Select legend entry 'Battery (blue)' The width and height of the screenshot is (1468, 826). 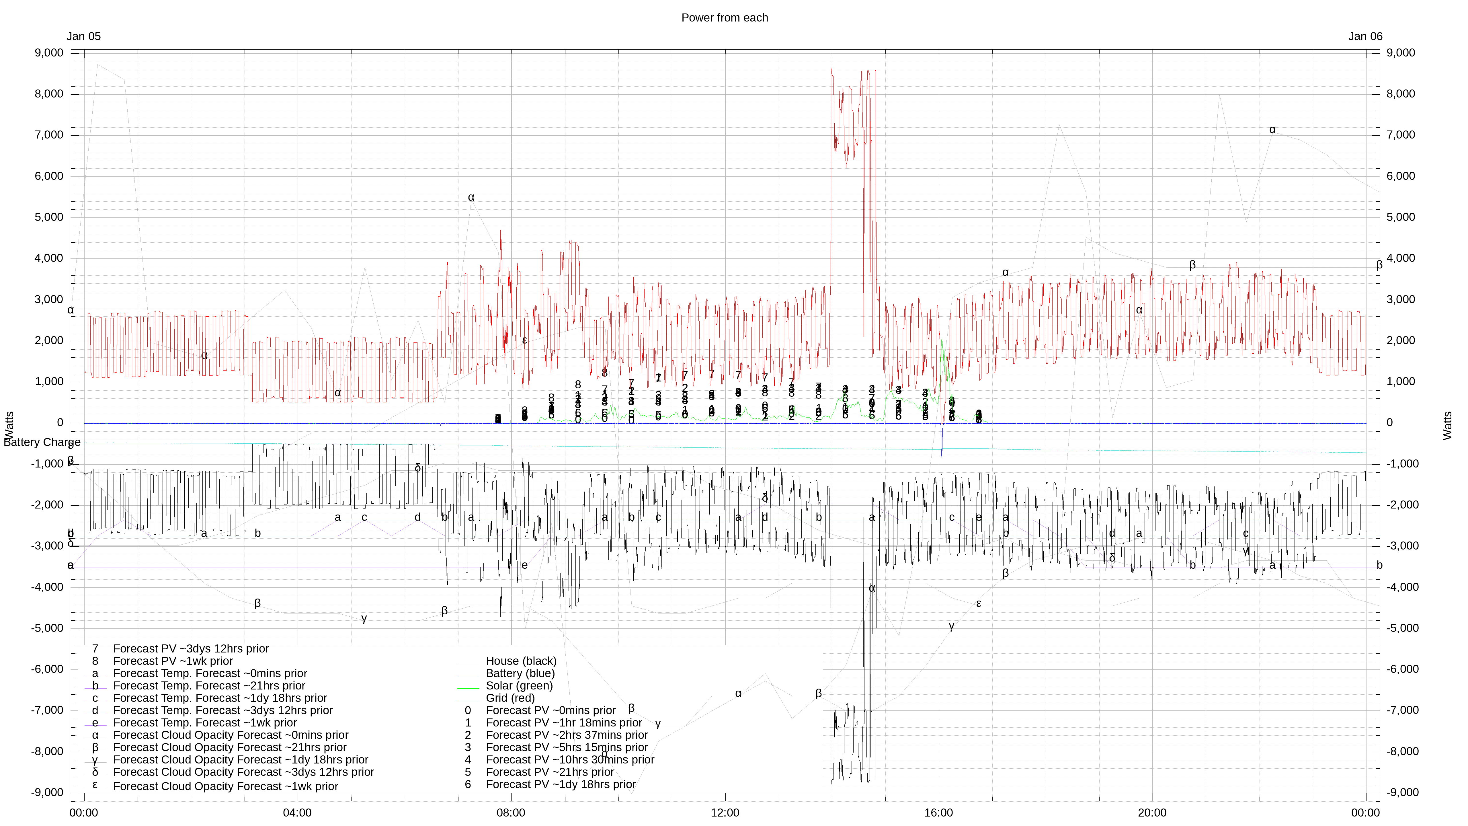(520, 673)
